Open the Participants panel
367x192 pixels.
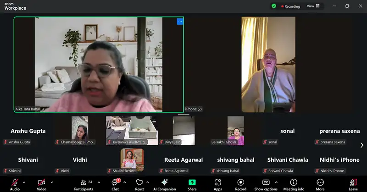click(x=83, y=183)
